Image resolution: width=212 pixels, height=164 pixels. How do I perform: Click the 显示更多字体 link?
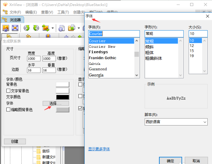pos(99,149)
